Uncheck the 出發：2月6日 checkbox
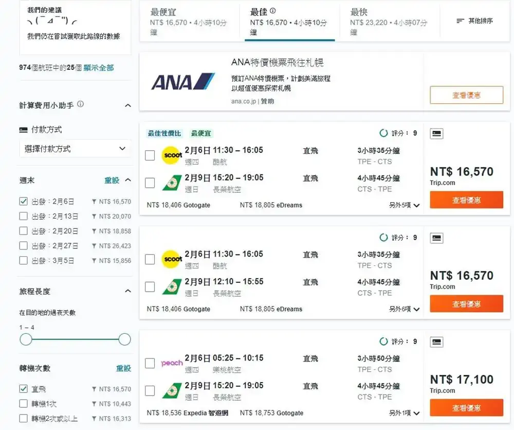 [23, 202]
